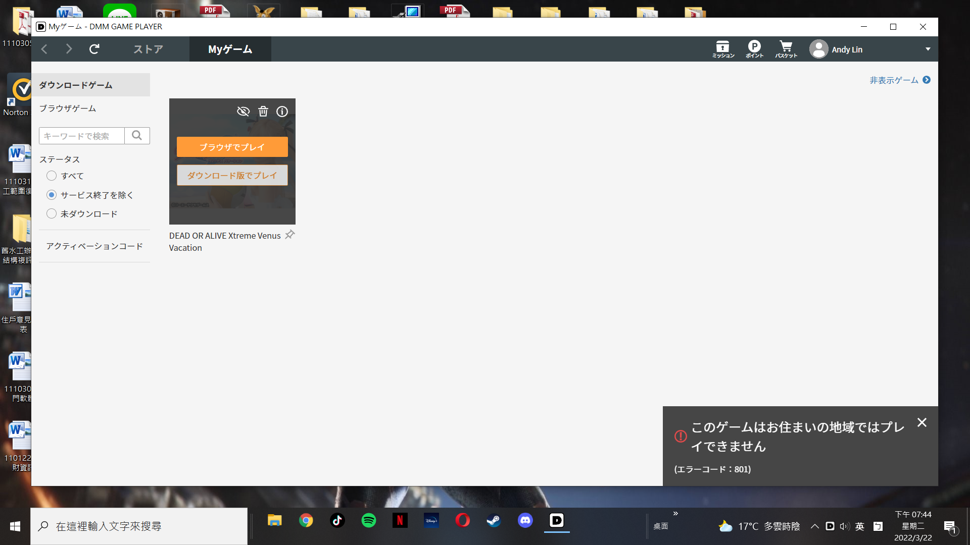
Task: Switch to the ストア tab
Action: pyautogui.click(x=148, y=49)
